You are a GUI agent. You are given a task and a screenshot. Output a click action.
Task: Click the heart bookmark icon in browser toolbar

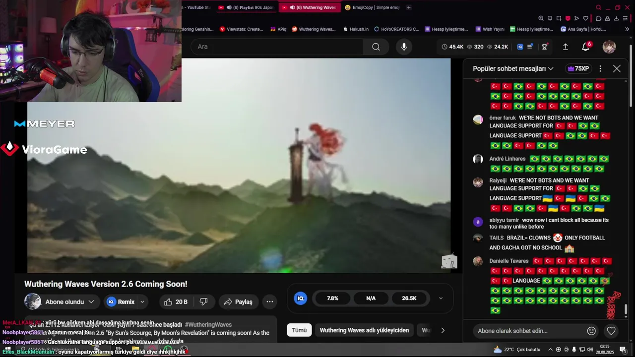coord(585,18)
